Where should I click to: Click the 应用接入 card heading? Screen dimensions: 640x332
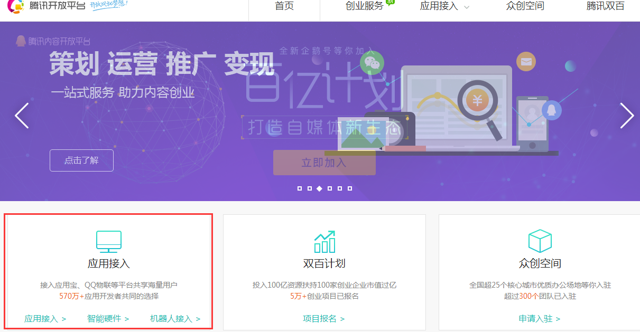click(x=109, y=263)
